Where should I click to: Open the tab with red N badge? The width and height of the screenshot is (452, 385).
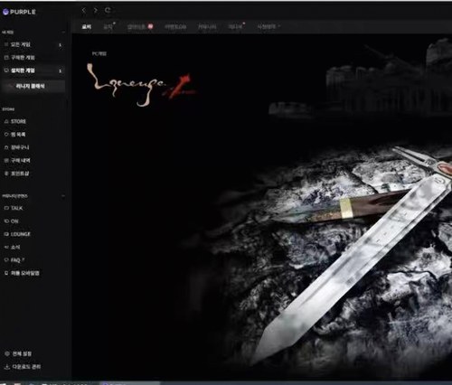(x=140, y=26)
